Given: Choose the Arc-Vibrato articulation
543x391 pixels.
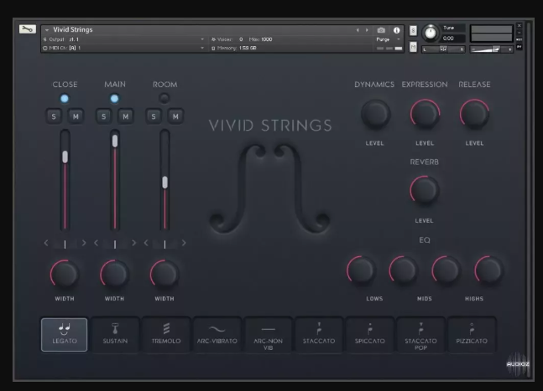Looking at the screenshot, I should coord(217,334).
